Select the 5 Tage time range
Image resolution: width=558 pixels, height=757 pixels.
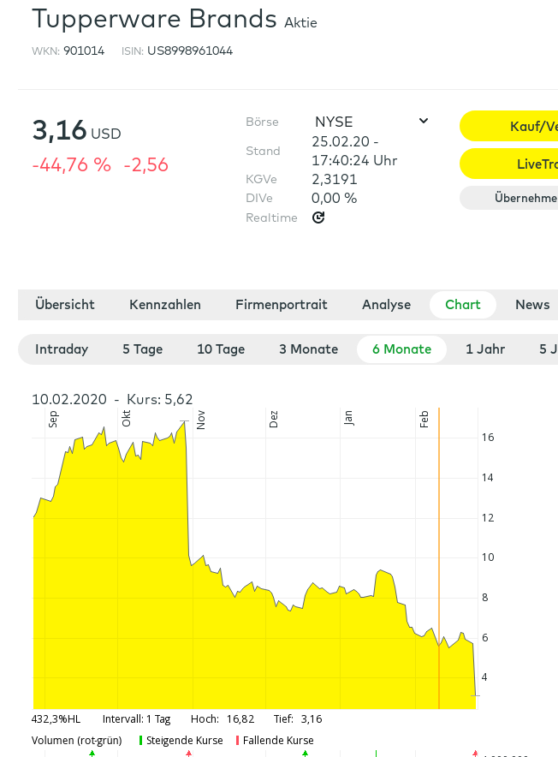click(142, 349)
